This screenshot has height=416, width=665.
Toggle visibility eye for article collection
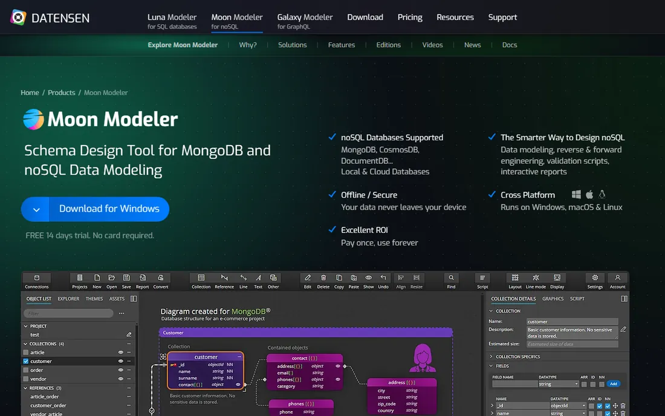point(121,353)
